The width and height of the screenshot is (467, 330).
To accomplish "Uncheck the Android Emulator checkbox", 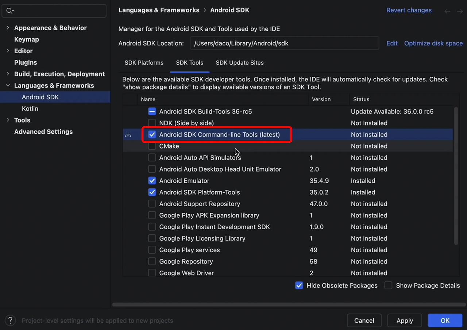I will (x=152, y=181).
